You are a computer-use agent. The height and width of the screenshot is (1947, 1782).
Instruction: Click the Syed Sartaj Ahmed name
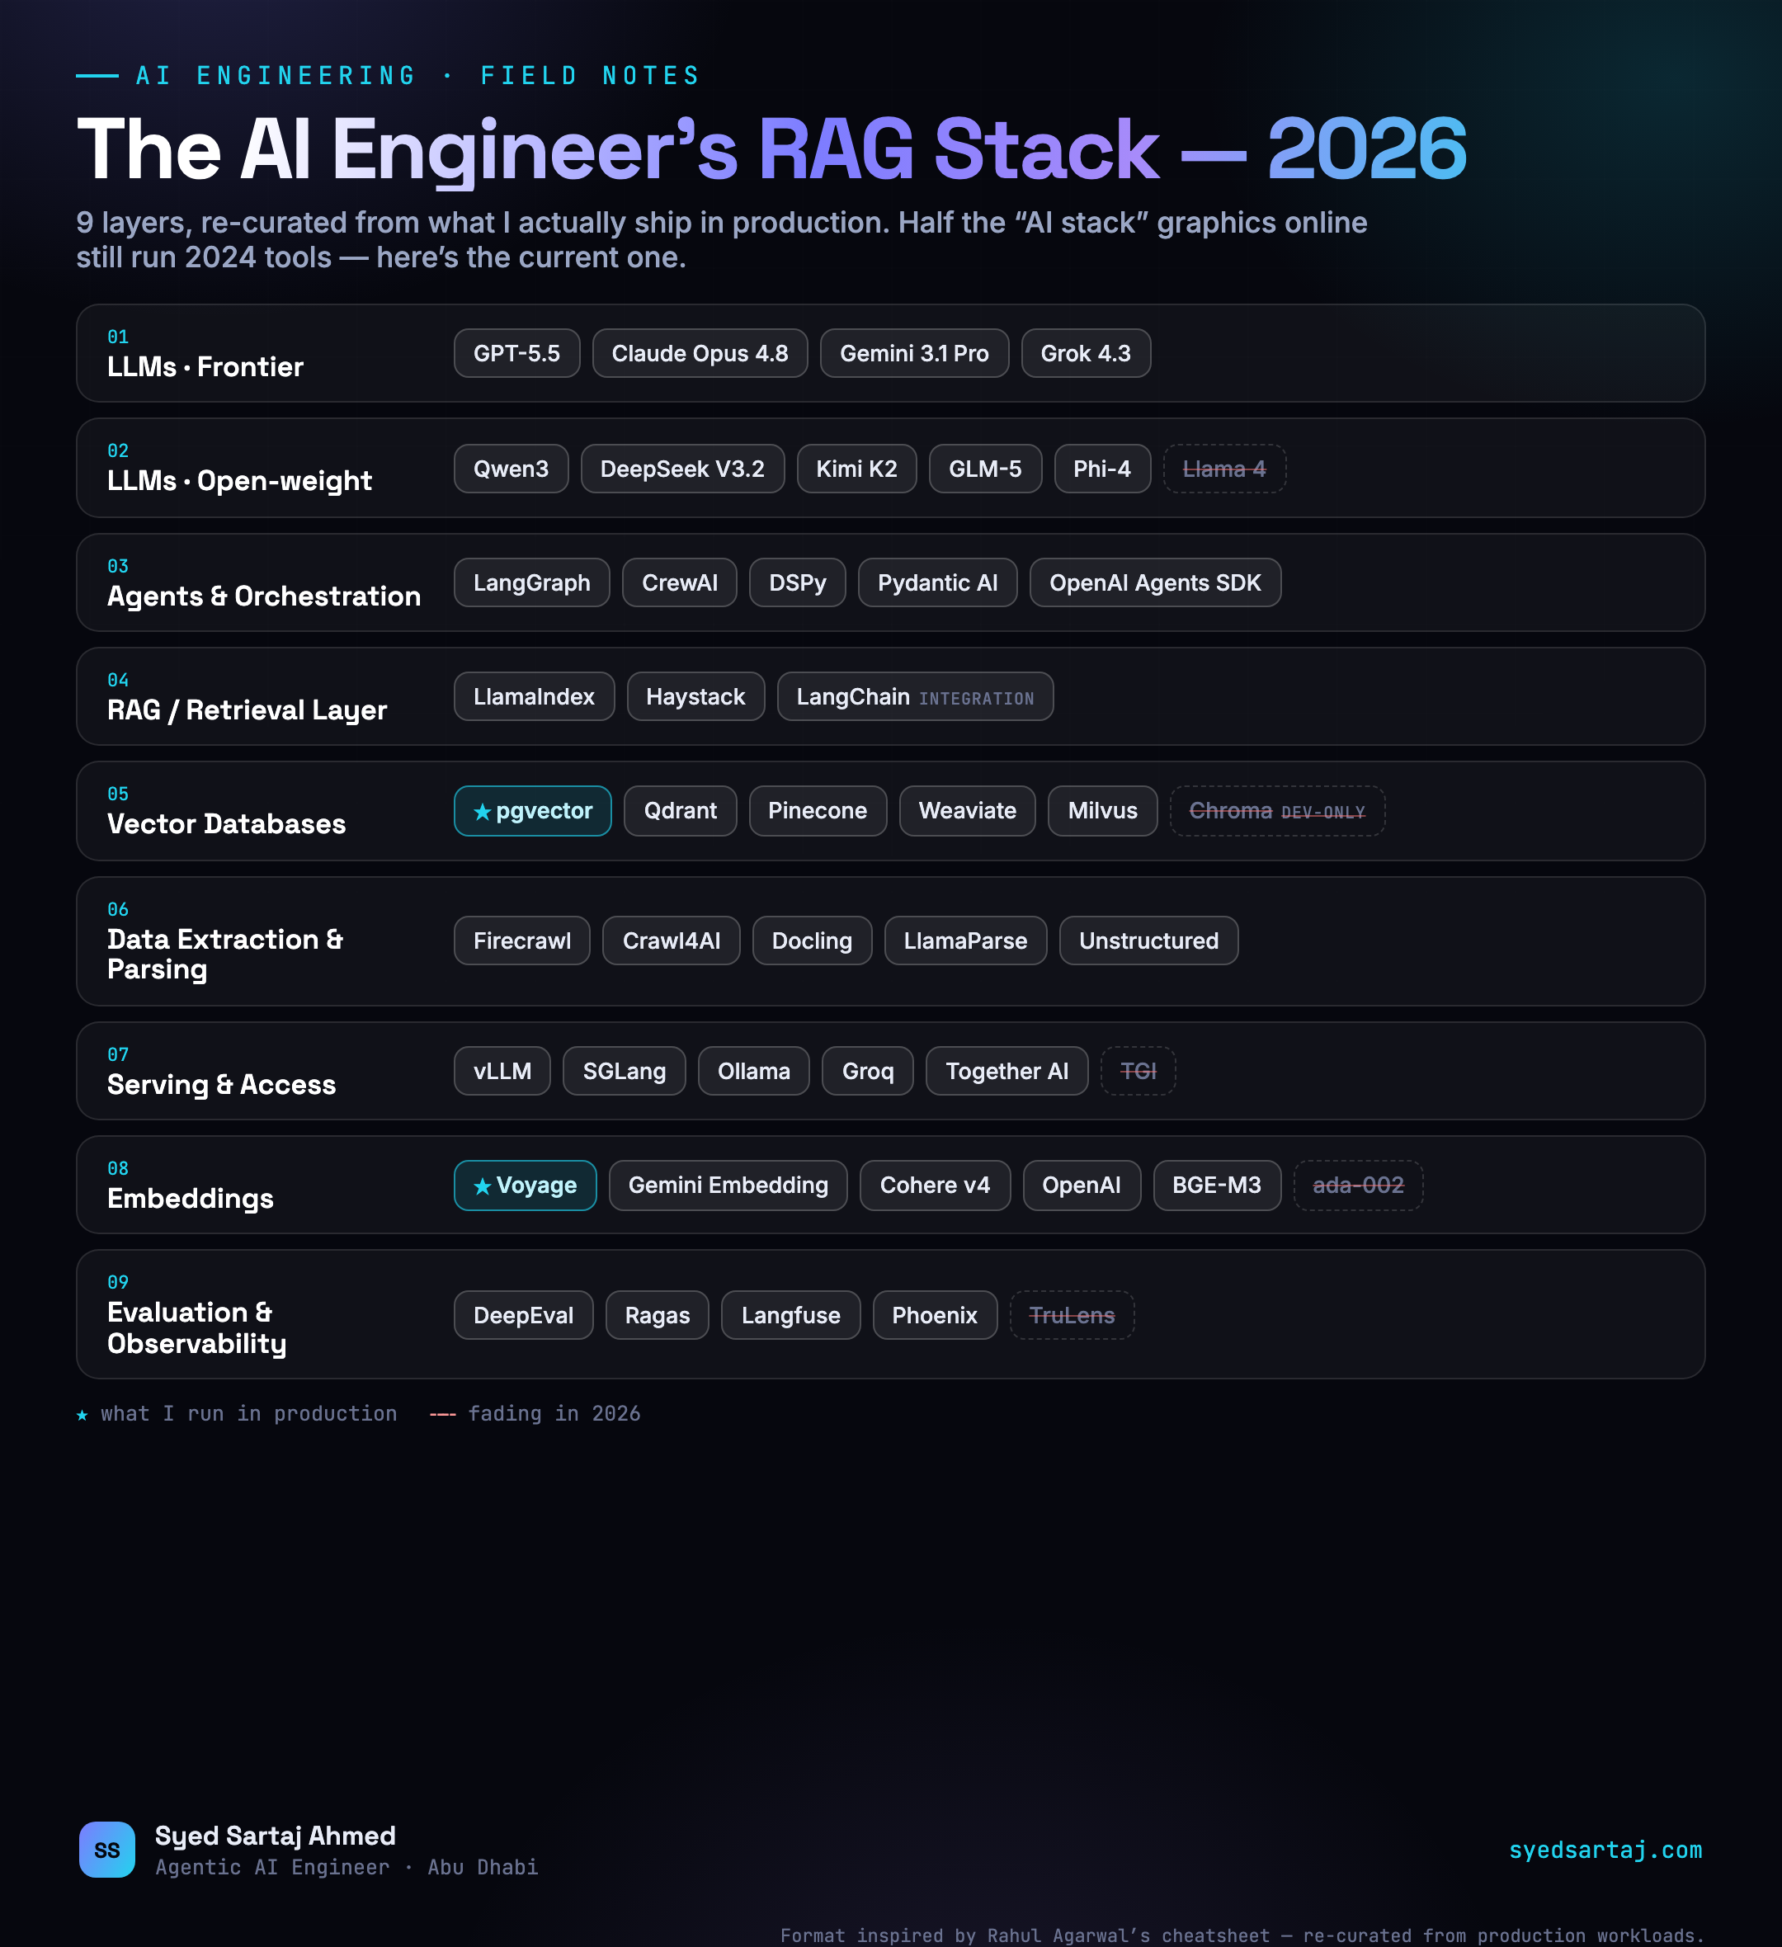point(276,1835)
